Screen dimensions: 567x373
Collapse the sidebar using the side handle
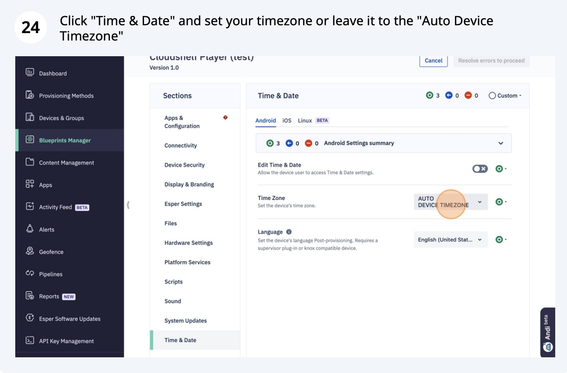[x=128, y=205]
